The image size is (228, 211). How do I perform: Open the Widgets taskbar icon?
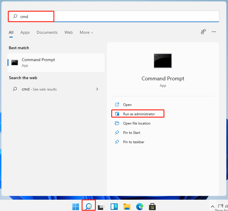114,207
